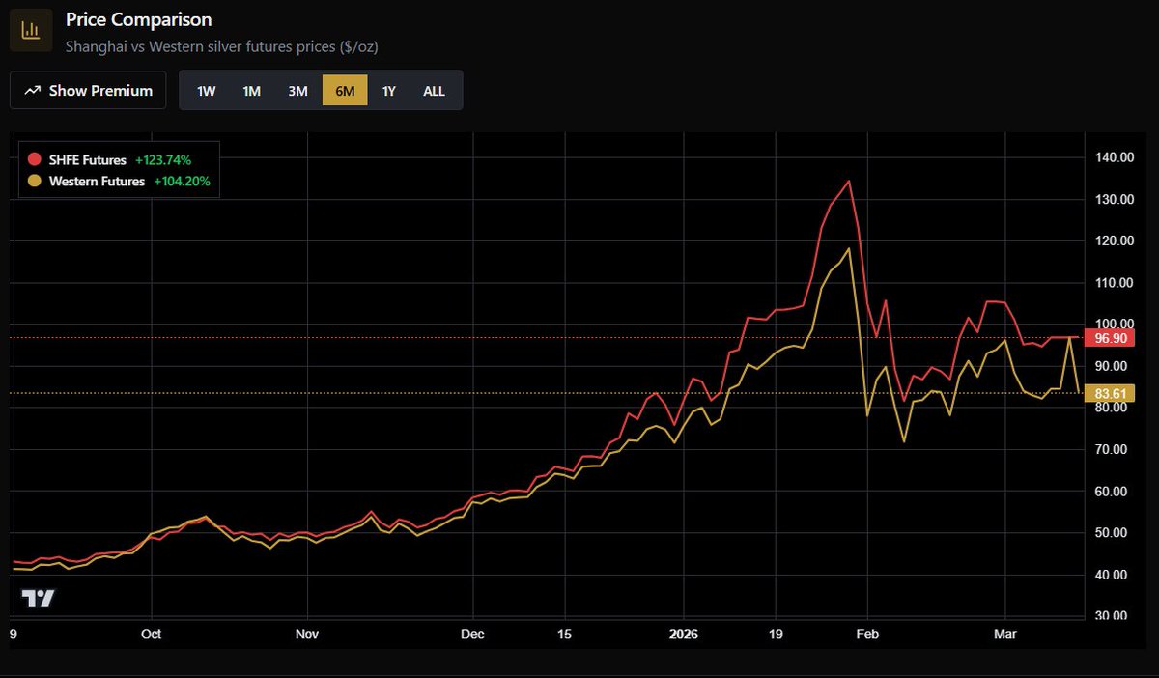Click the 2026 label on the x-axis

point(685,635)
